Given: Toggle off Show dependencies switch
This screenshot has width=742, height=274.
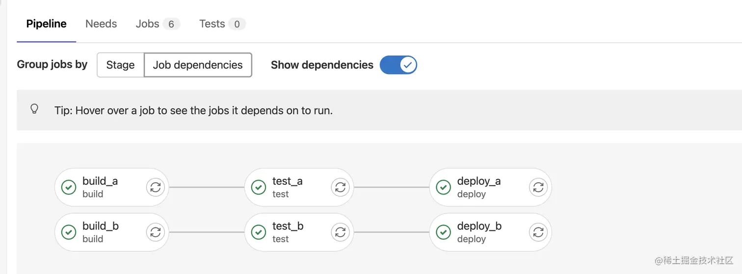Looking at the screenshot, I should coord(398,65).
